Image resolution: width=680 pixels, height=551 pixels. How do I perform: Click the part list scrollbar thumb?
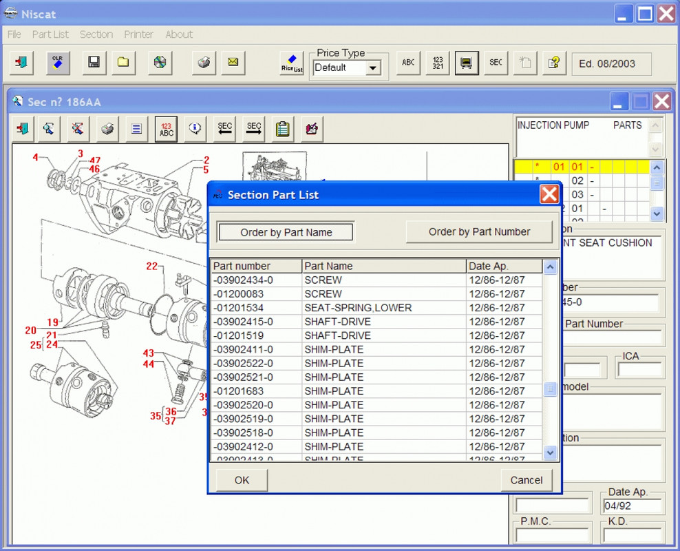[550, 388]
